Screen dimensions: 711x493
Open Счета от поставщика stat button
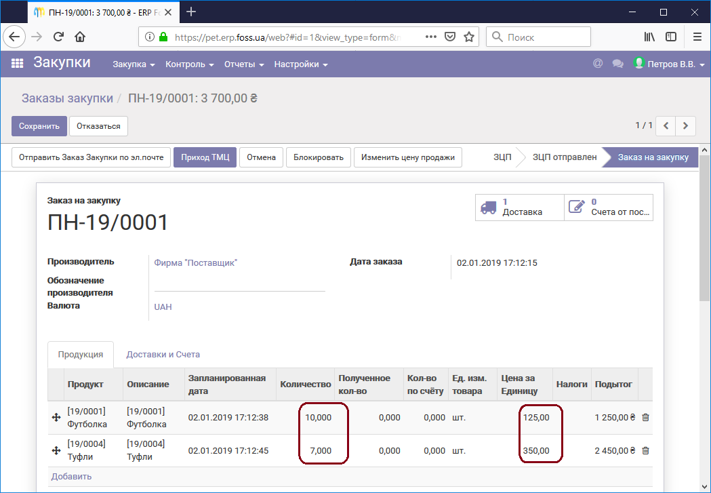click(x=609, y=208)
